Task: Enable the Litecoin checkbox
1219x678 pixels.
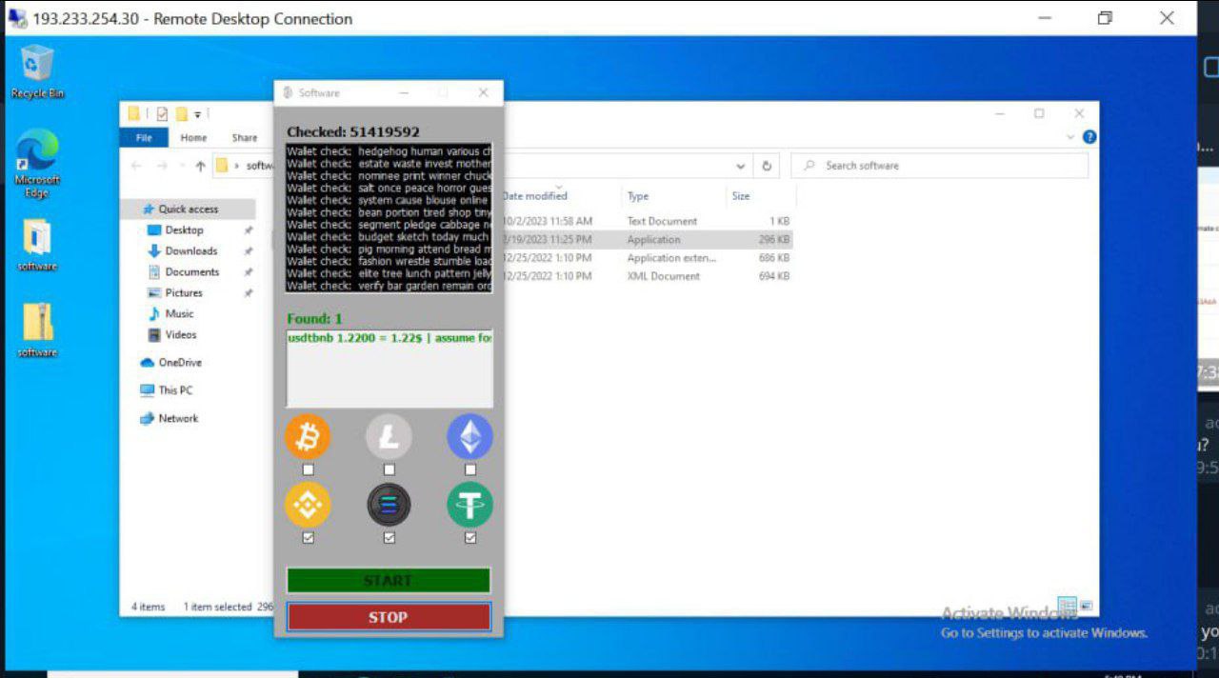Action: click(x=389, y=469)
